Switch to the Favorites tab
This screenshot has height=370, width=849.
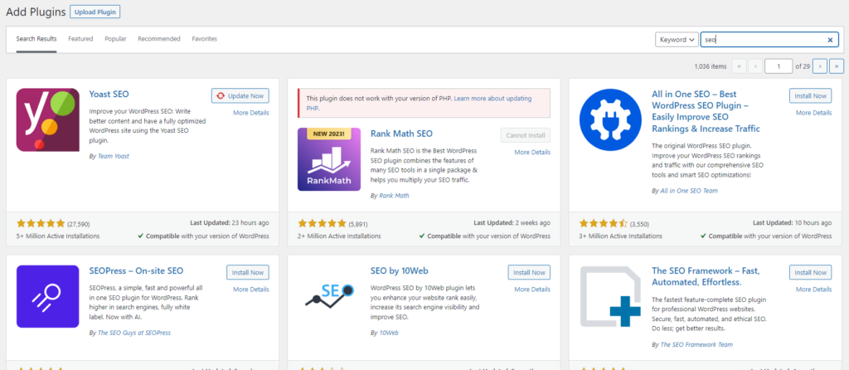tap(205, 39)
